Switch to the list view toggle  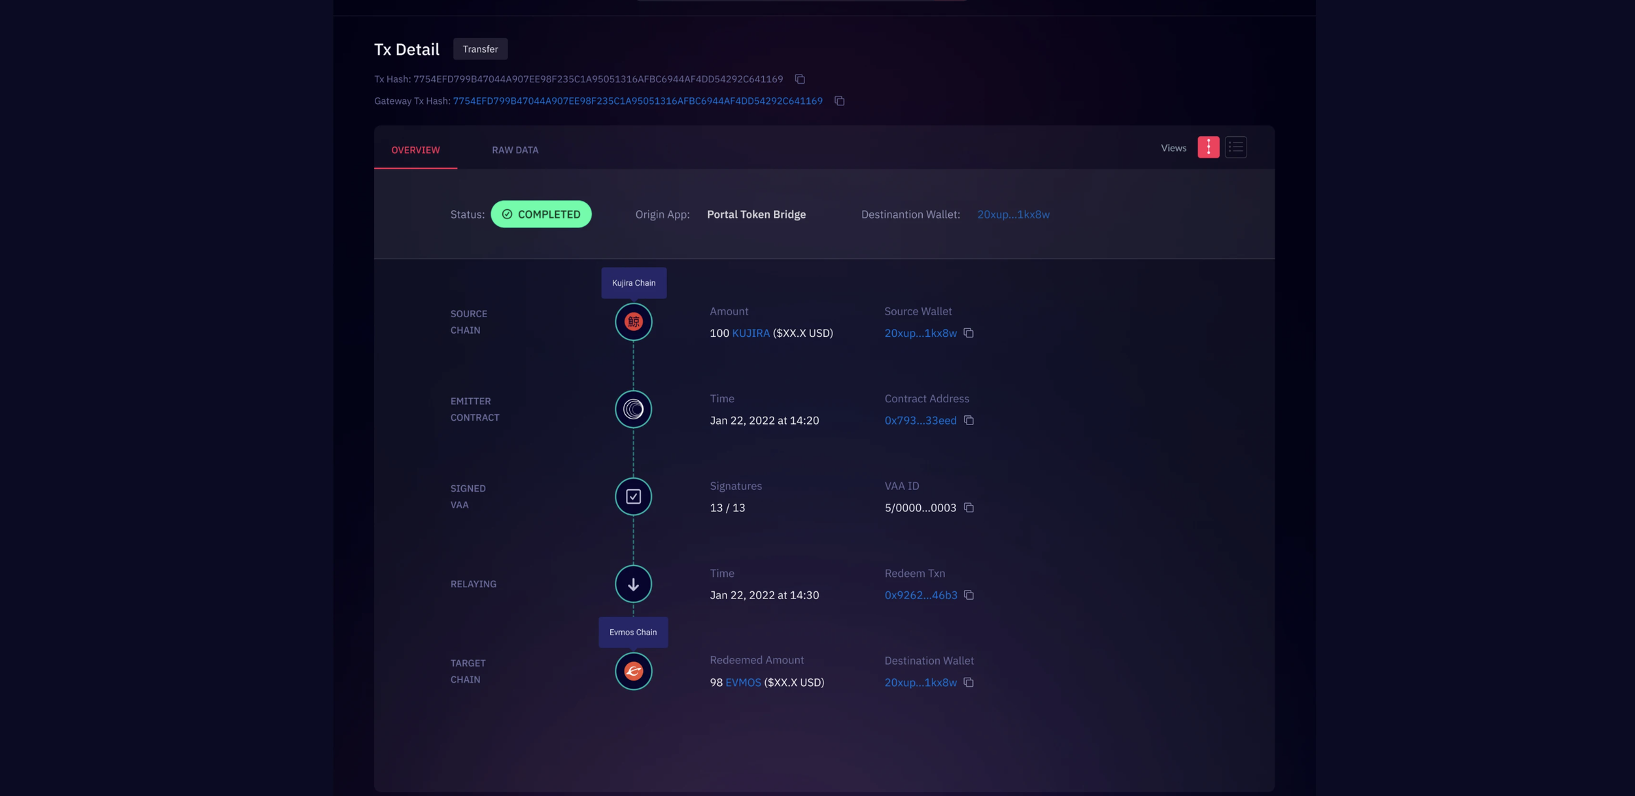[1235, 147]
